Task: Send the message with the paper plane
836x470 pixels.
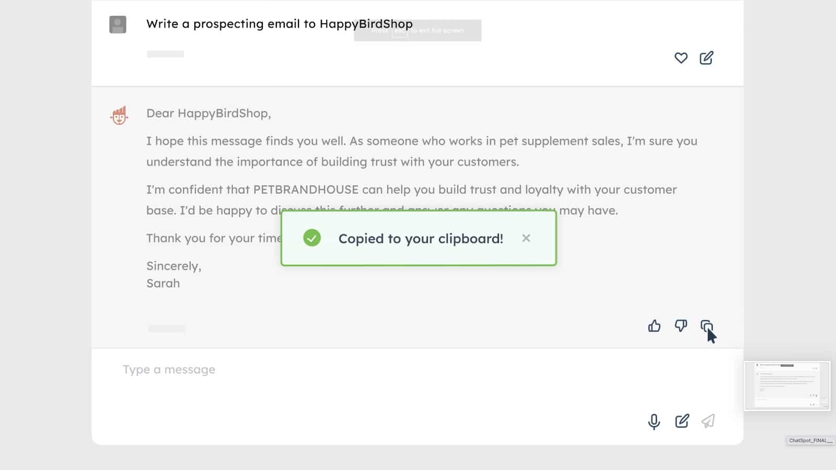Action: tap(708, 421)
